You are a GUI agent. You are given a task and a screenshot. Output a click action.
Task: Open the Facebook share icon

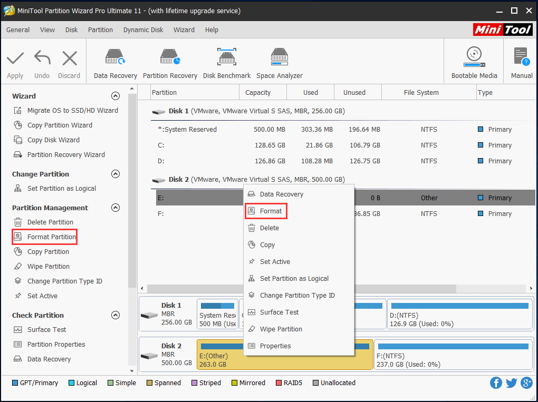point(496,383)
